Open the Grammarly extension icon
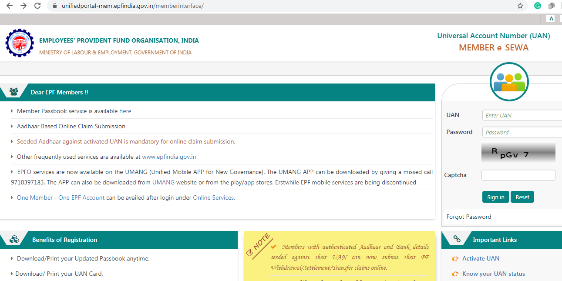 pyautogui.click(x=538, y=6)
